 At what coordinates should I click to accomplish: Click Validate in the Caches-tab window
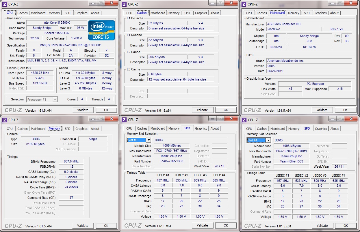202,110
